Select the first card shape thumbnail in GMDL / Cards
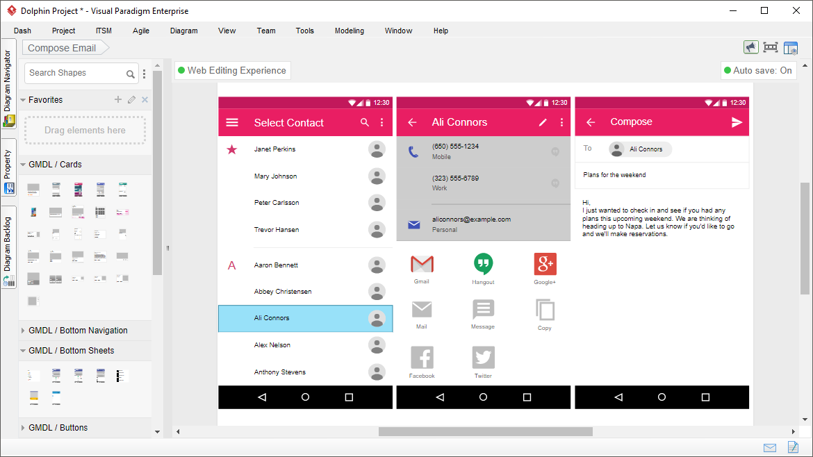This screenshot has height=457, width=813. tap(33, 190)
